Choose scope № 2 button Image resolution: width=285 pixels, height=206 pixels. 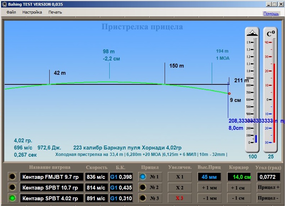[150, 187]
